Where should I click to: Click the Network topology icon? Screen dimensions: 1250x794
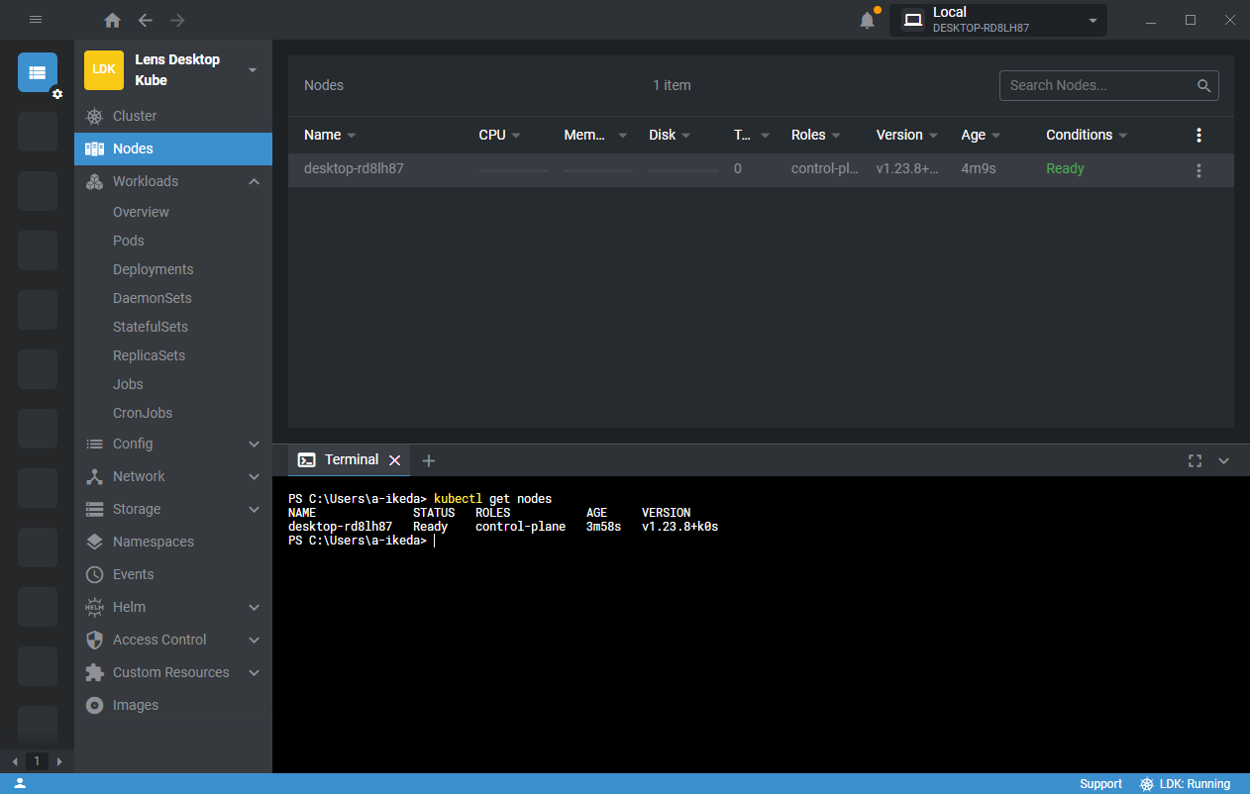[95, 476]
